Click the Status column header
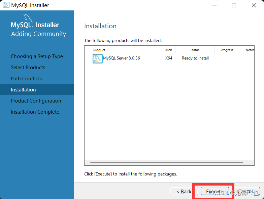The width and height of the screenshot is (264, 199). [x=195, y=50]
